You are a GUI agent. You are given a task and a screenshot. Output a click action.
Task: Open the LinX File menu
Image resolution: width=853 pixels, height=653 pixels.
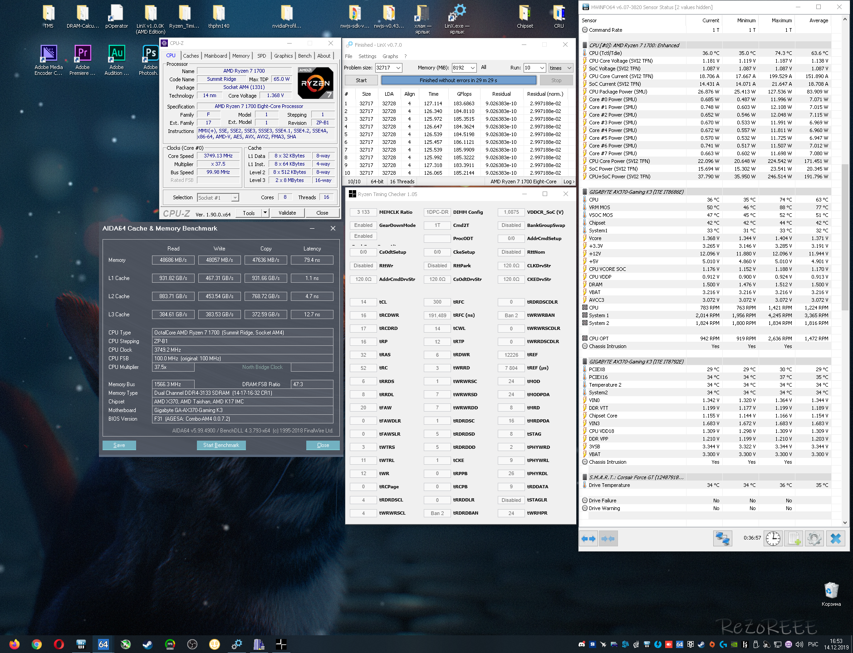click(x=348, y=56)
